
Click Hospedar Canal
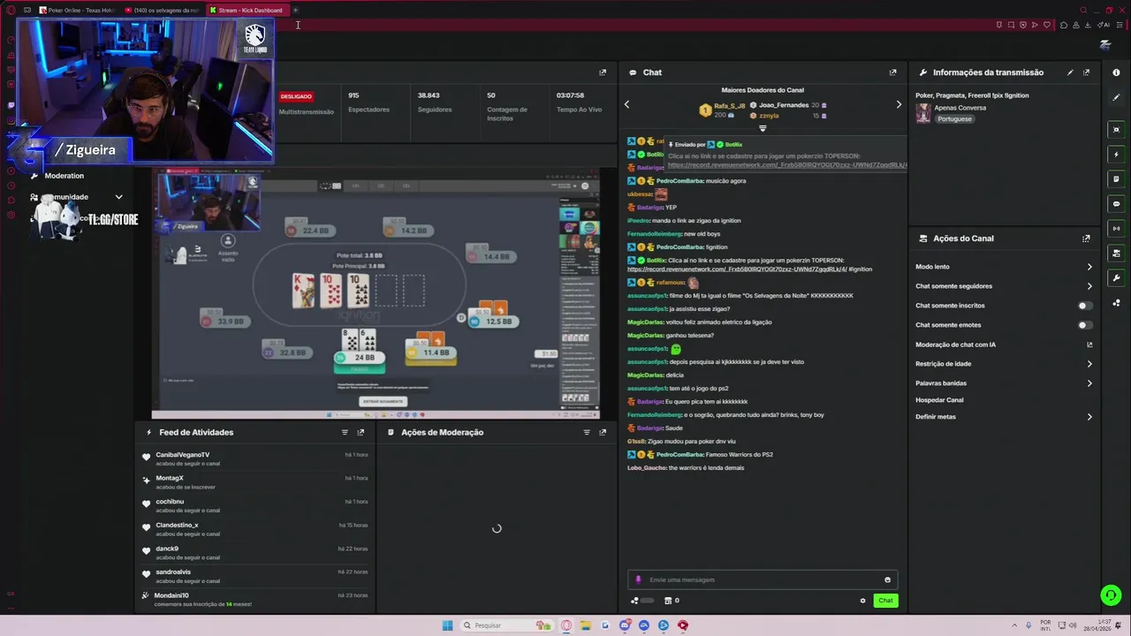[x=939, y=400]
